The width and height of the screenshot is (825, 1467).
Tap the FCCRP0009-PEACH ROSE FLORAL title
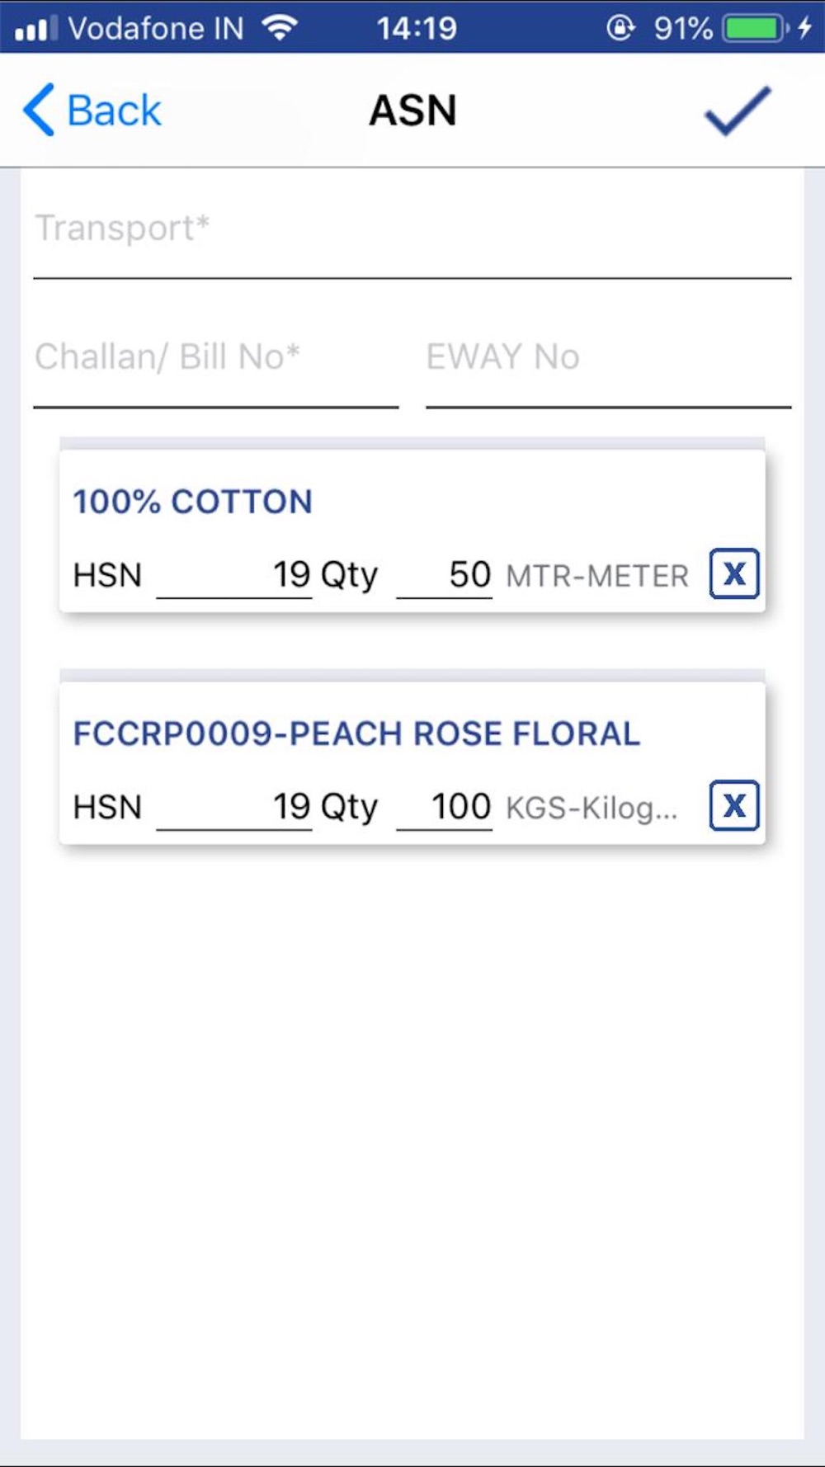point(356,733)
